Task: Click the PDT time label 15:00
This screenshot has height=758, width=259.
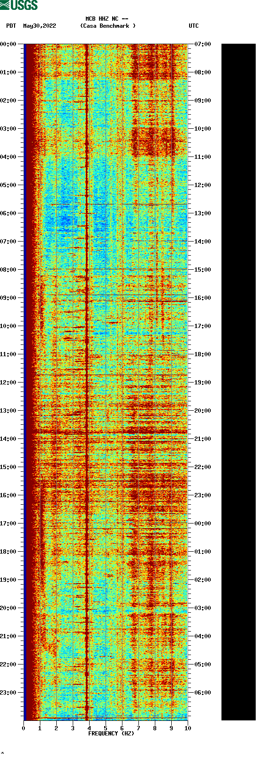Action: (x=8, y=467)
